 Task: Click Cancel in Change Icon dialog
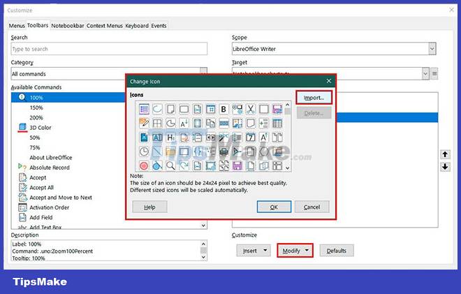tap(312, 207)
